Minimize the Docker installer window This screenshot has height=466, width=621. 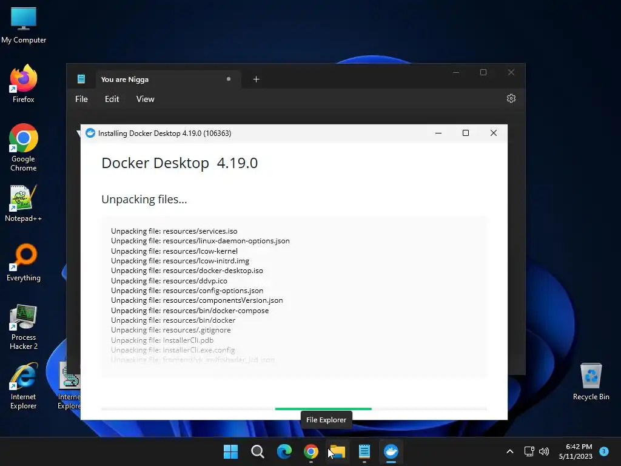pyautogui.click(x=438, y=133)
